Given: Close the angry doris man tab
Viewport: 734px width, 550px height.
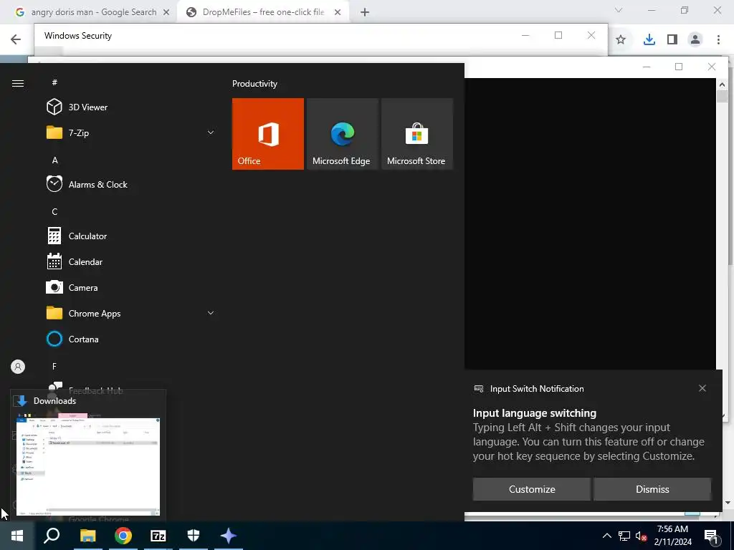Looking at the screenshot, I should [166, 12].
